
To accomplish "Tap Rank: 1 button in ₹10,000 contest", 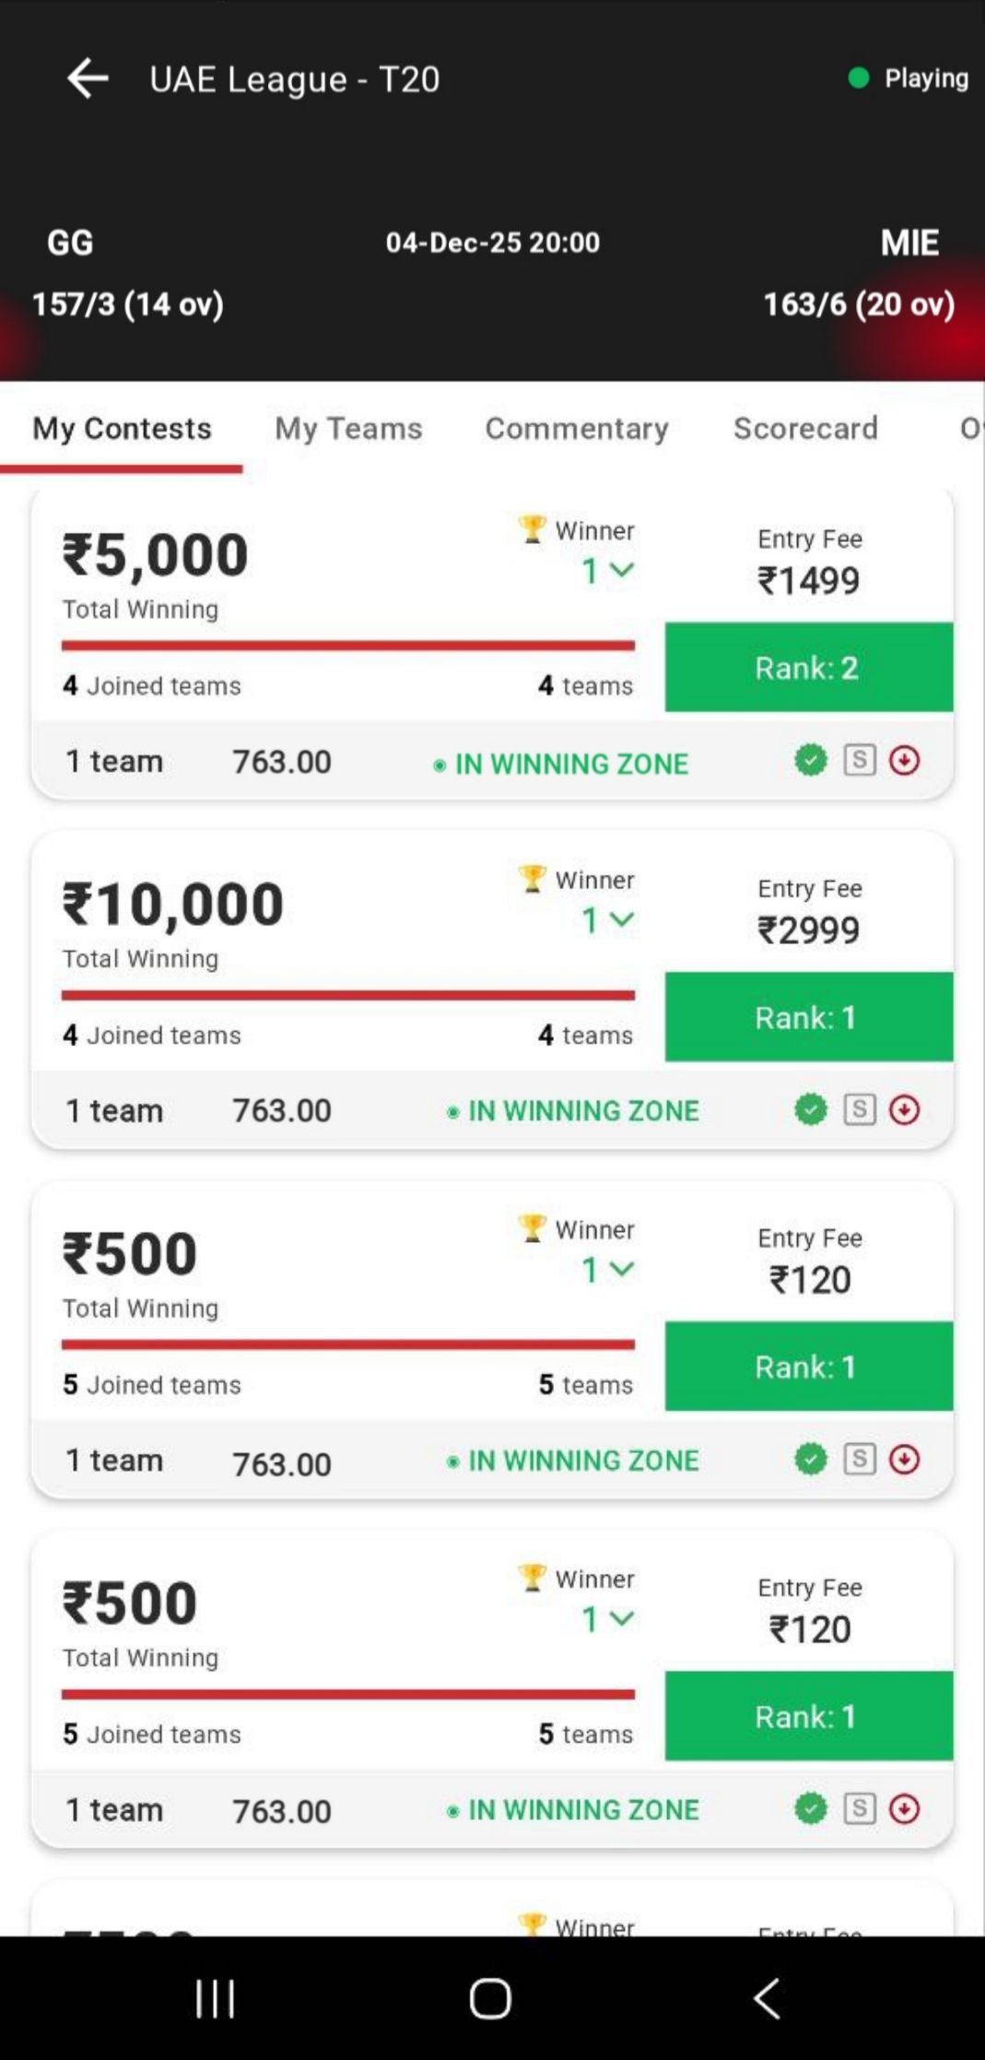I will [x=808, y=1016].
